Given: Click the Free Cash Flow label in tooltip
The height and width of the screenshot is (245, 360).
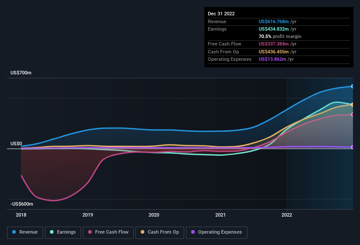Looking at the screenshot, I should [225, 44].
